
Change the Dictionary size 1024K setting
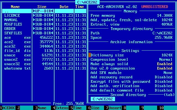click(132, 55)
